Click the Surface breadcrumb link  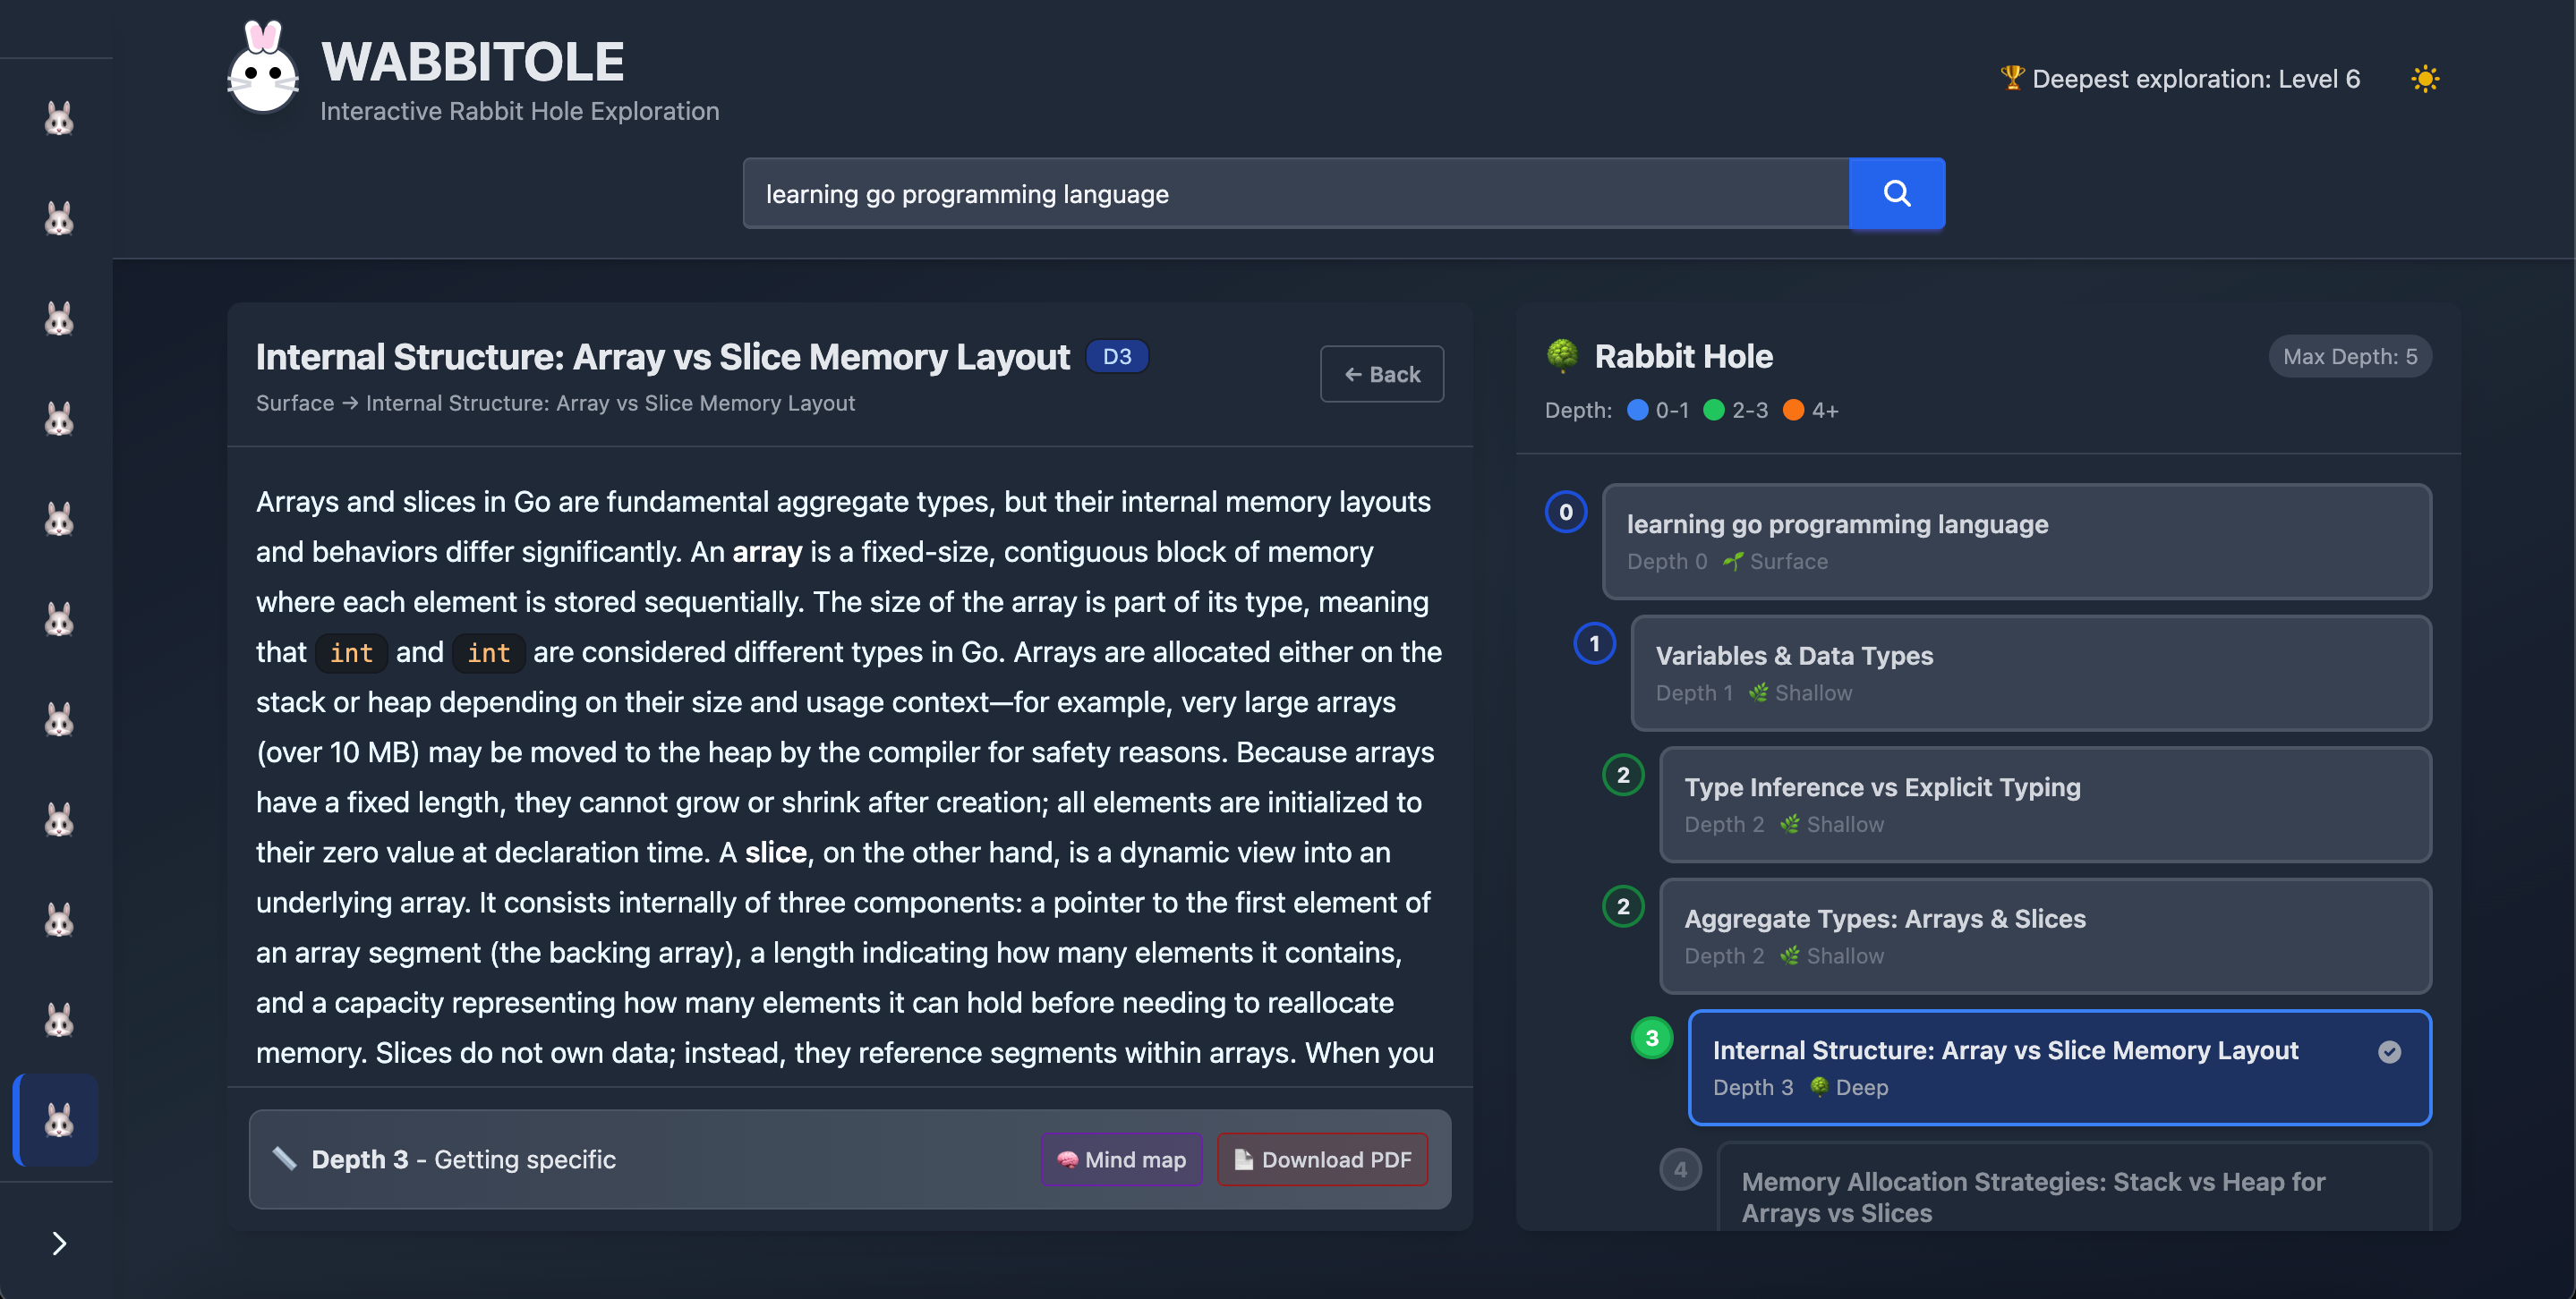point(294,403)
